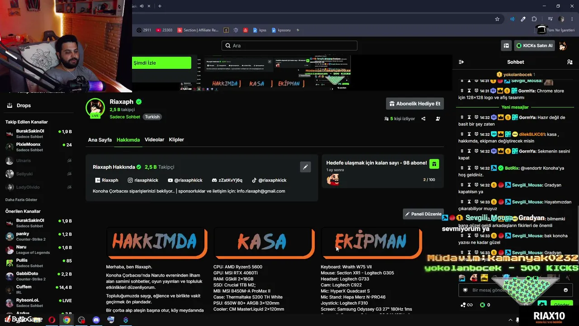Open the 23303 YouTube bookmark

(x=164, y=30)
